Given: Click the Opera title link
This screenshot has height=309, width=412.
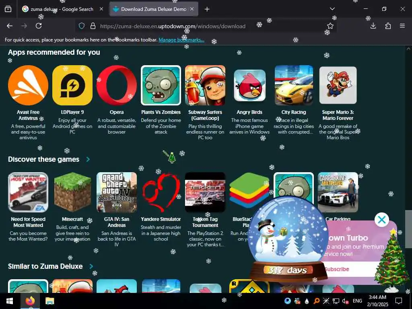Looking at the screenshot, I should pos(117,112).
